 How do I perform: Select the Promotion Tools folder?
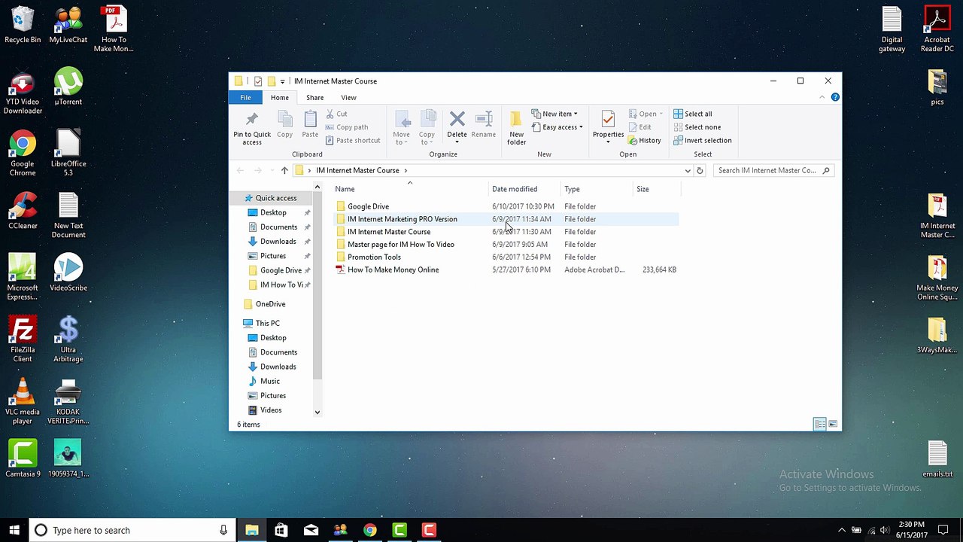tap(374, 257)
